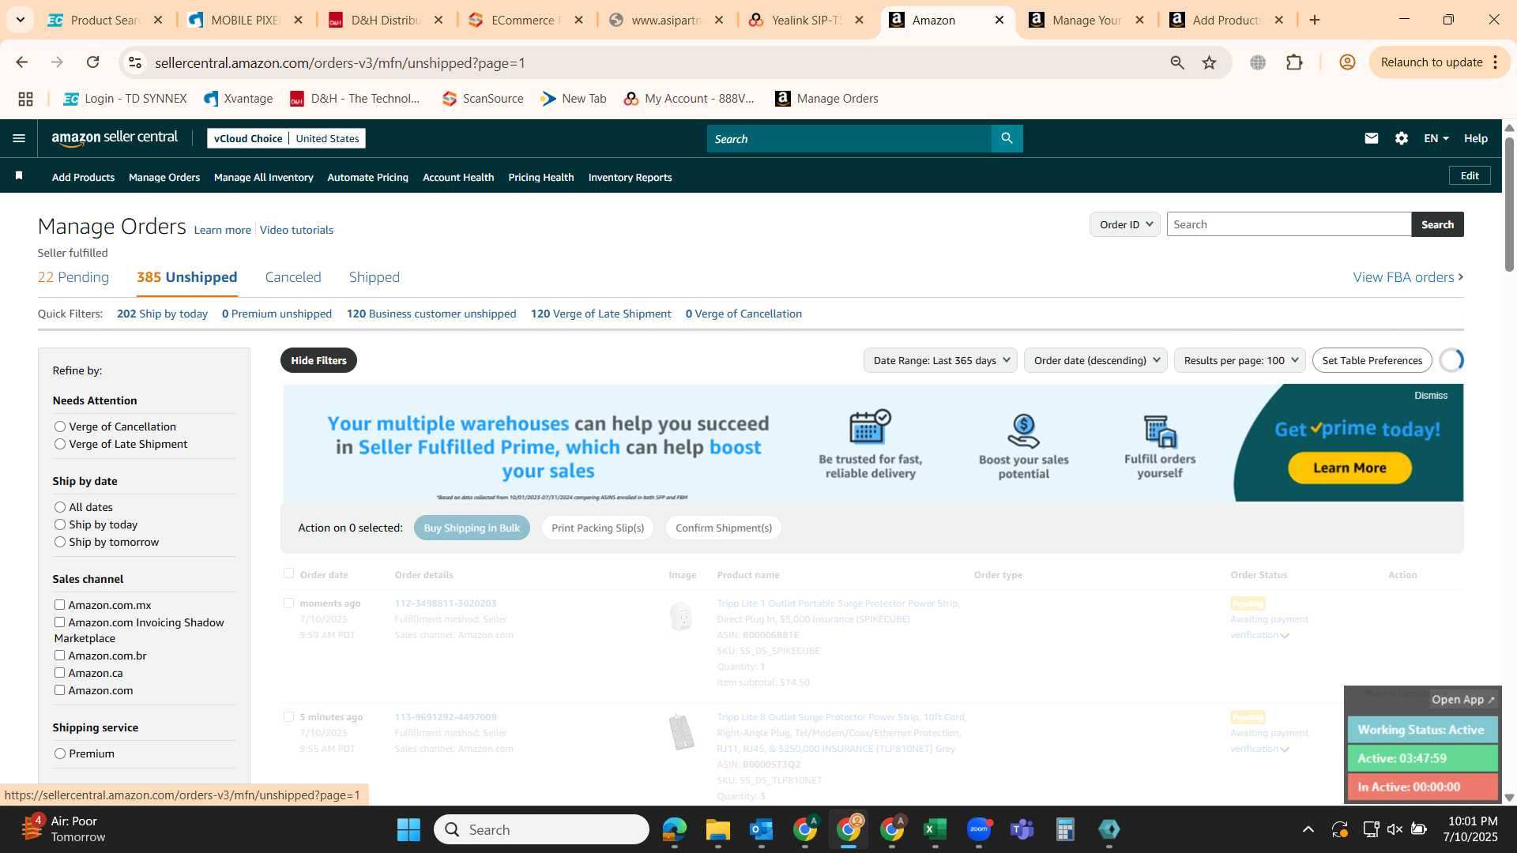
Task: Open Calculator from the taskbar
Action: [x=1065, y=829]
